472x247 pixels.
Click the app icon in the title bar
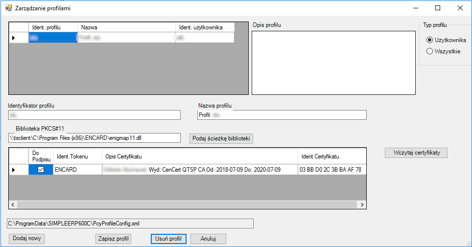(8, 8)
